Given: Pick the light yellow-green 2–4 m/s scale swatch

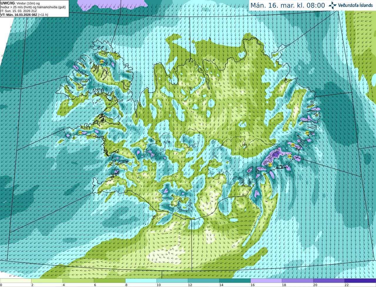Looking at the screenshot, I should tap(47, 281).
